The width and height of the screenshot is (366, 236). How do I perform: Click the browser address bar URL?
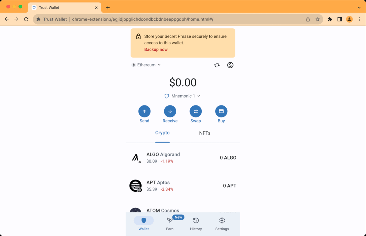(143, 19)
